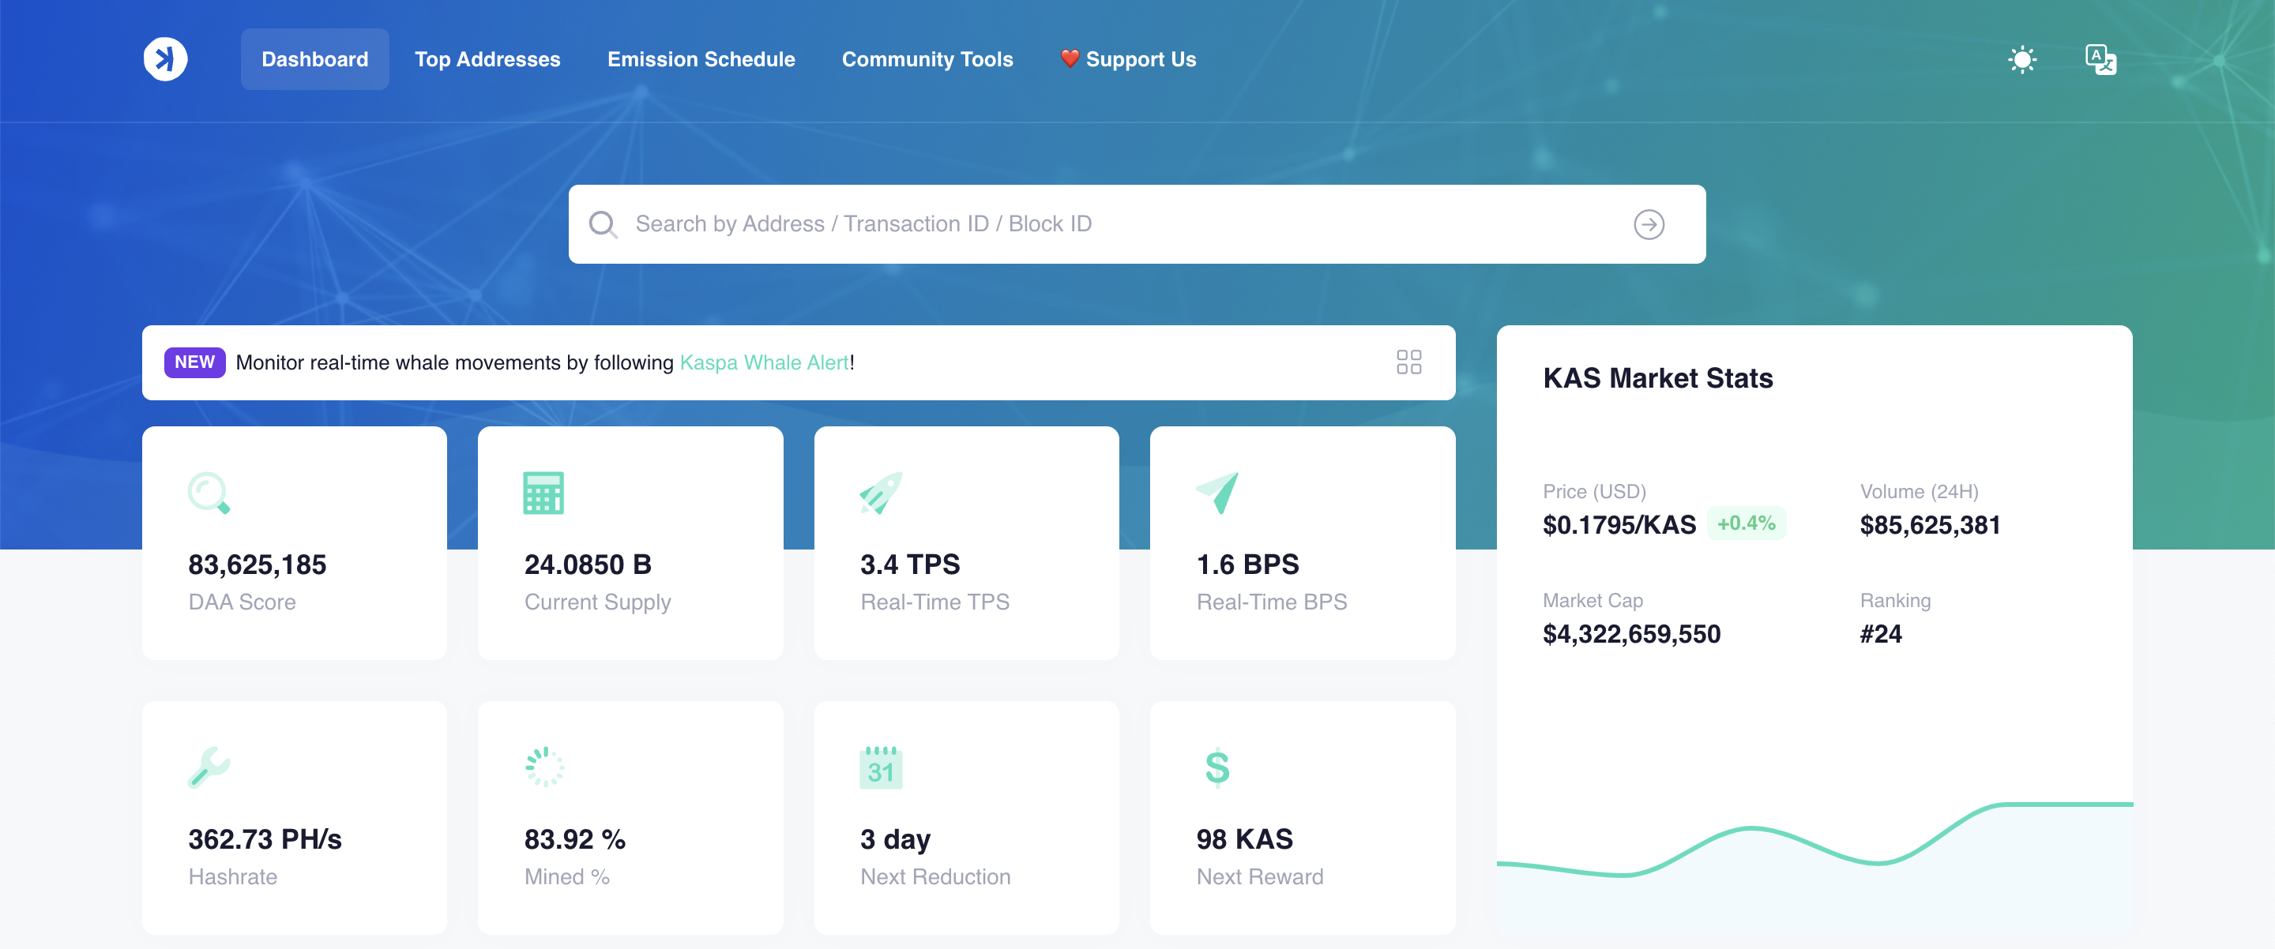Toggle the light/dark theme sun icon
Viewport: 2275px width, 949px height.
[x=2021, y=59]
